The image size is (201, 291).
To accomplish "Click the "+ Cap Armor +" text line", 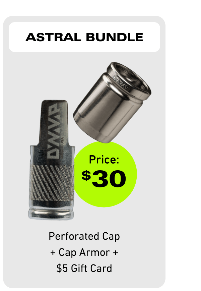I will point(84,252).
